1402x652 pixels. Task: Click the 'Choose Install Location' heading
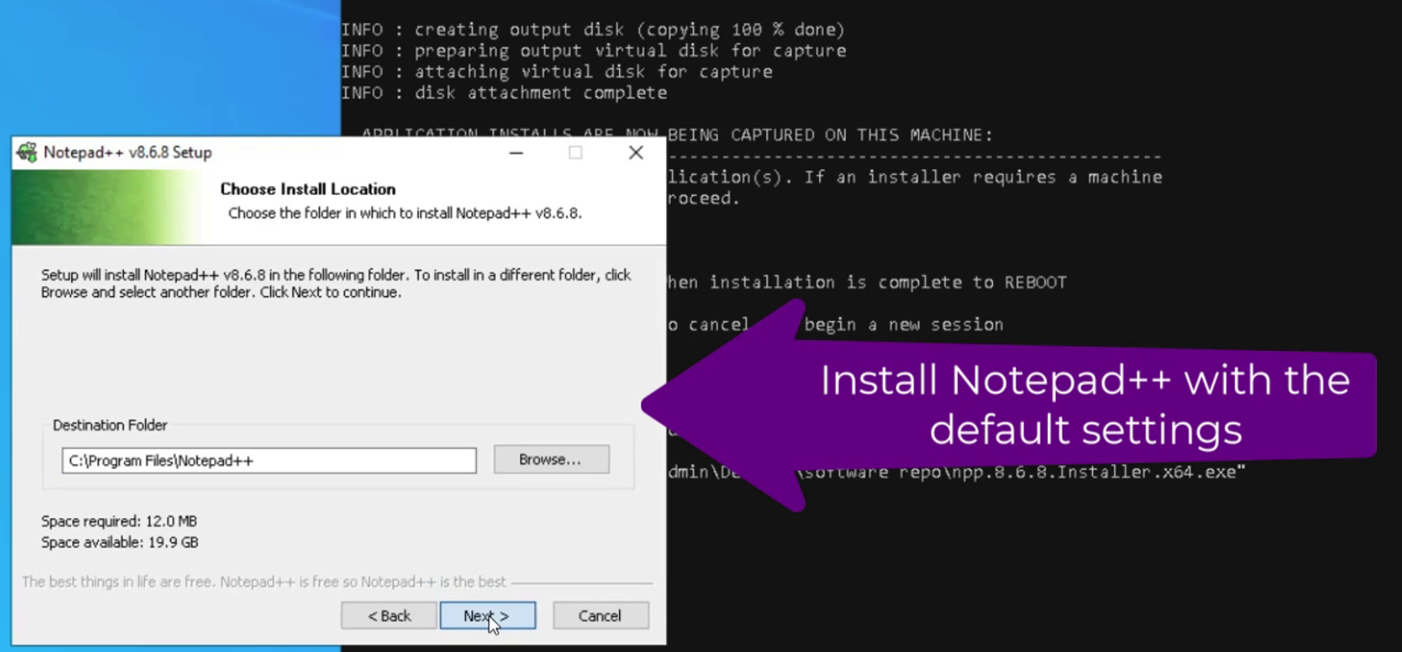308,189
